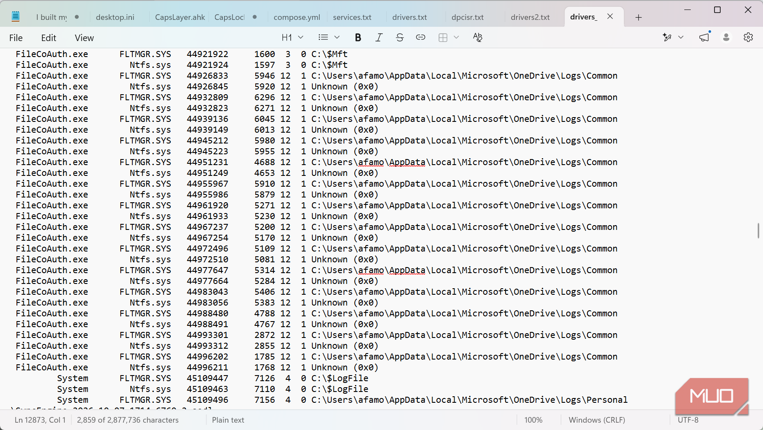Expand the table options dropdown arrow
The width and height of the screenshot is (763, 430).
(456, 38)
